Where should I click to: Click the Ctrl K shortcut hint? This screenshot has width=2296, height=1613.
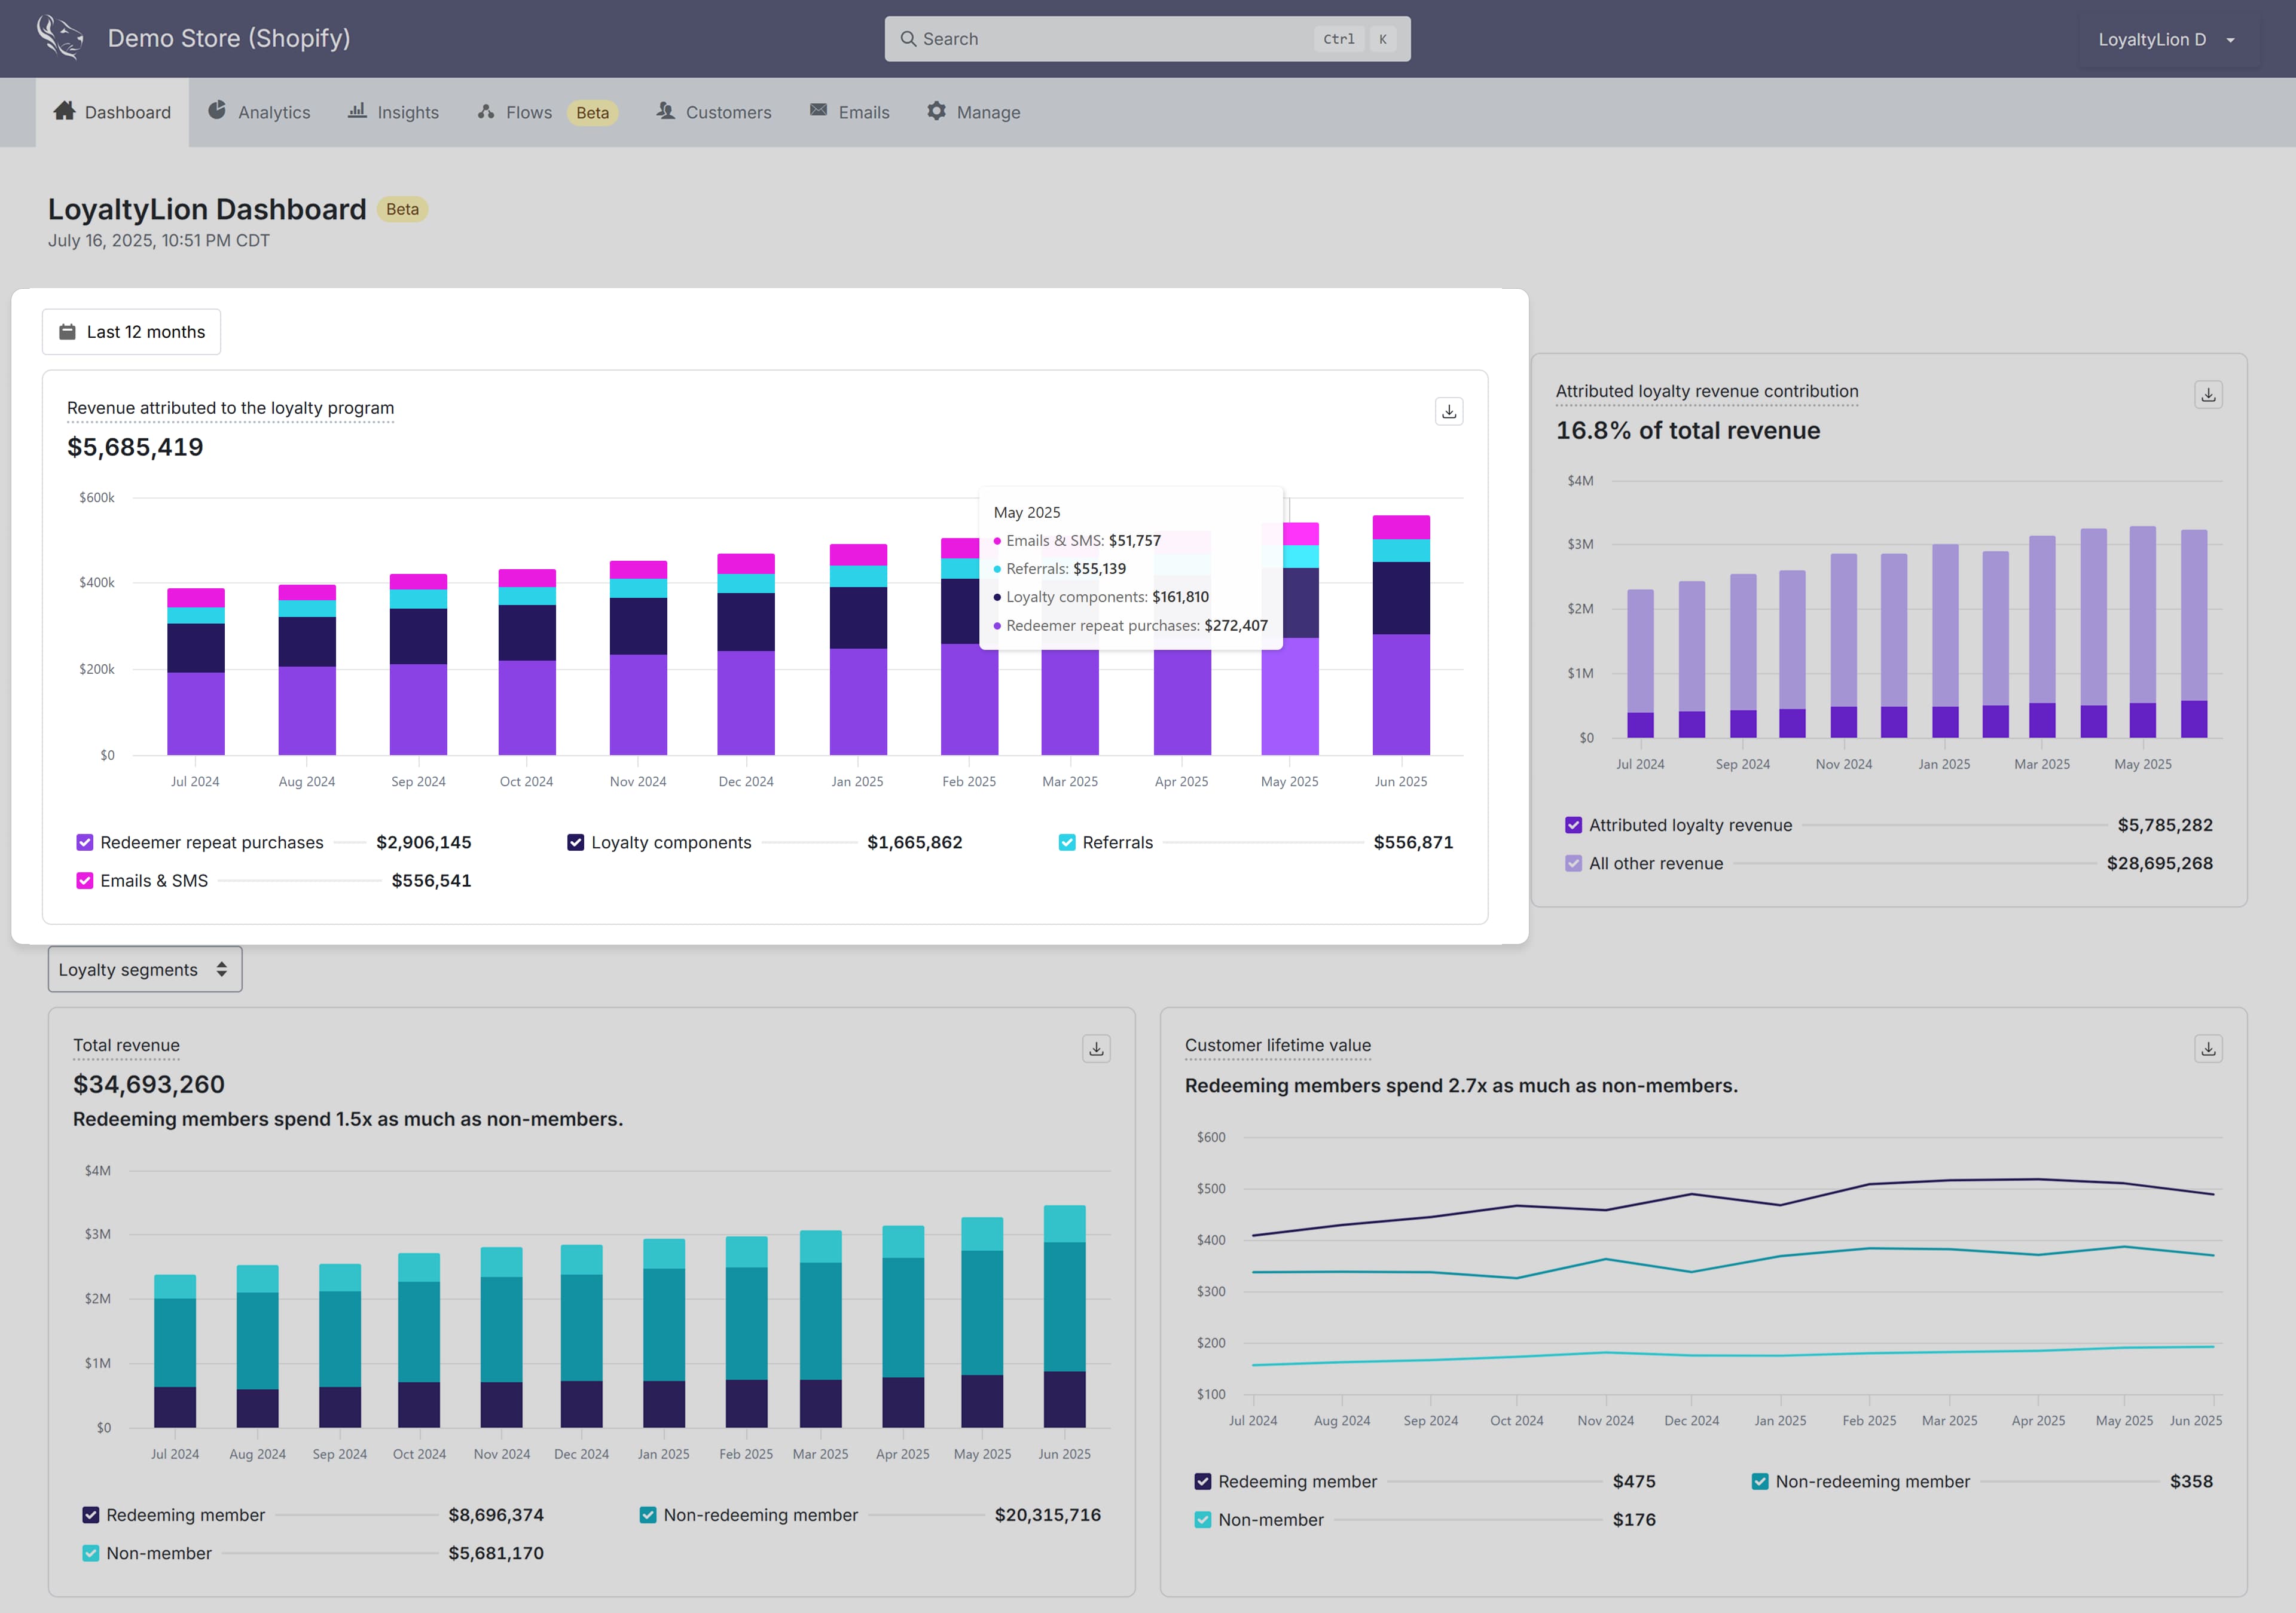[x=1354, y=39]
